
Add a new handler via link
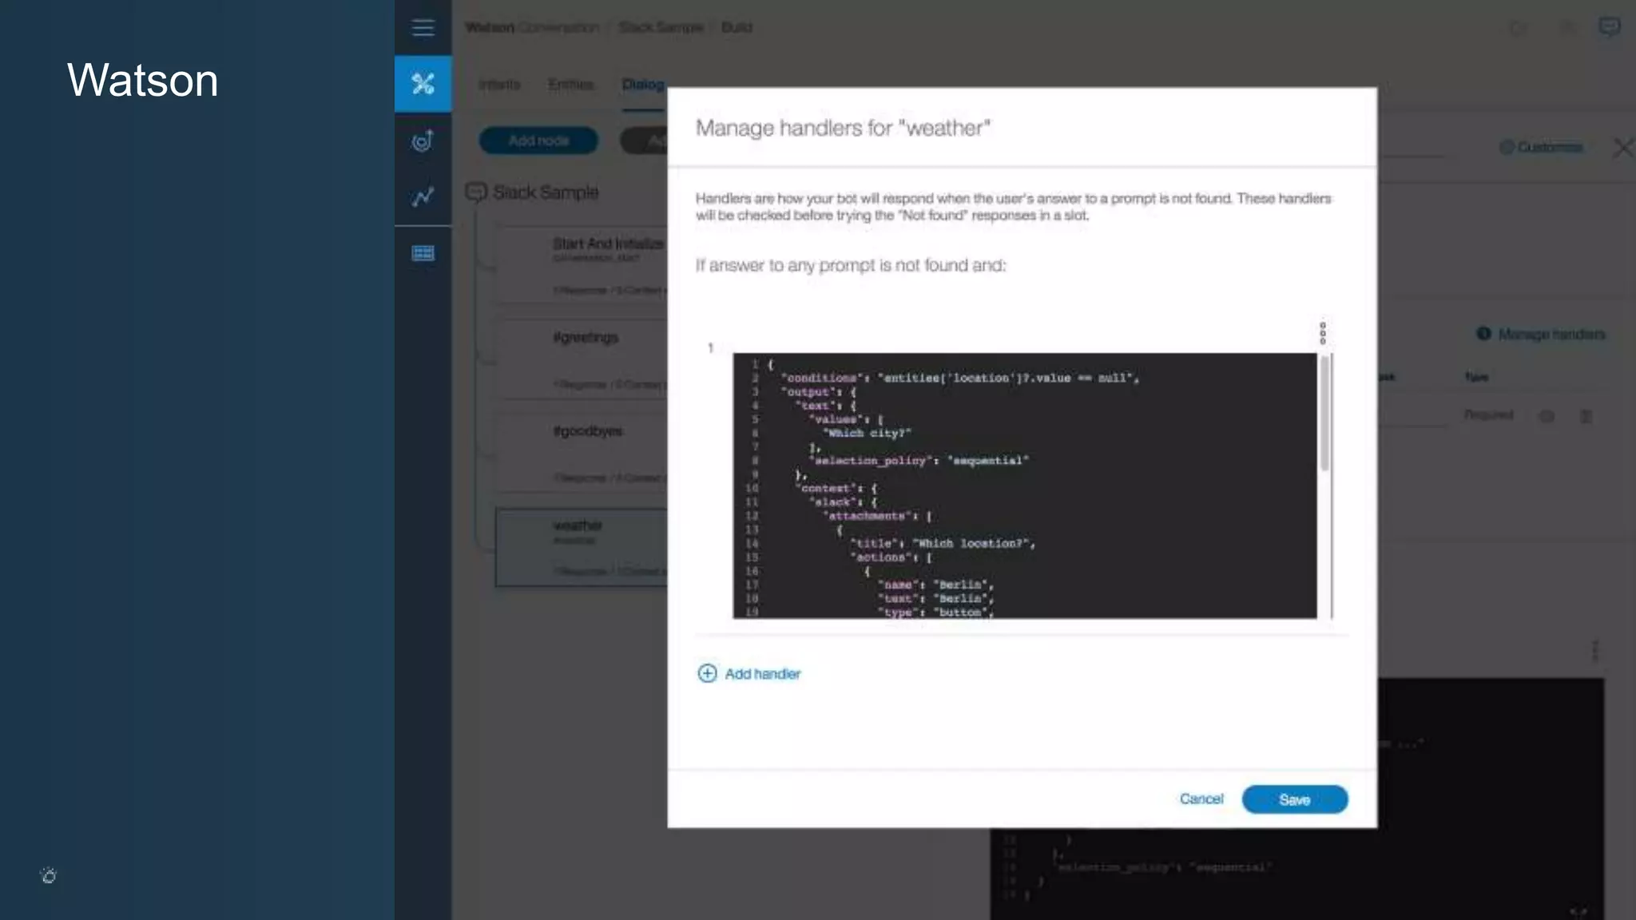point(762,674)
